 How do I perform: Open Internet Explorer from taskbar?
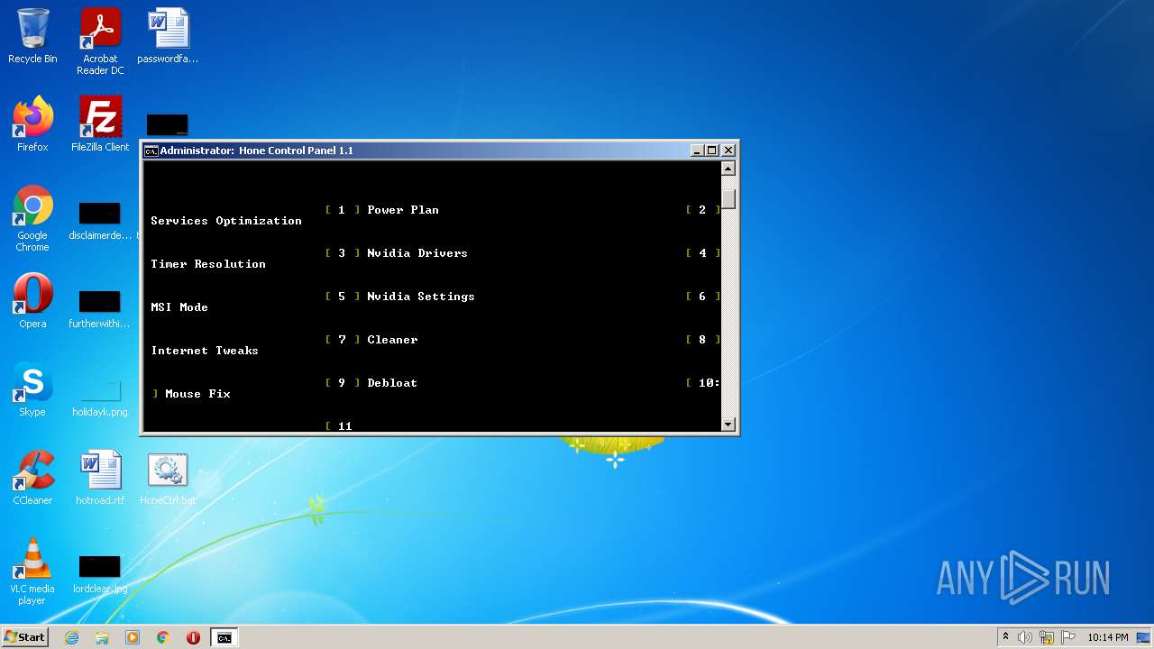(x=71, y=637)
